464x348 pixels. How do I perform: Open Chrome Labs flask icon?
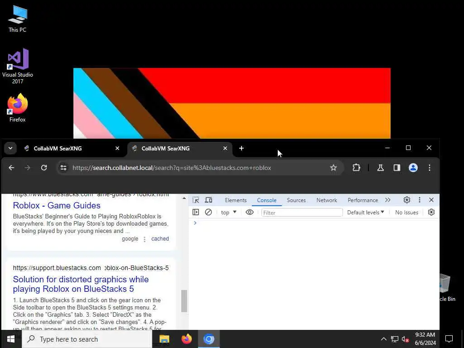point(381,168)
